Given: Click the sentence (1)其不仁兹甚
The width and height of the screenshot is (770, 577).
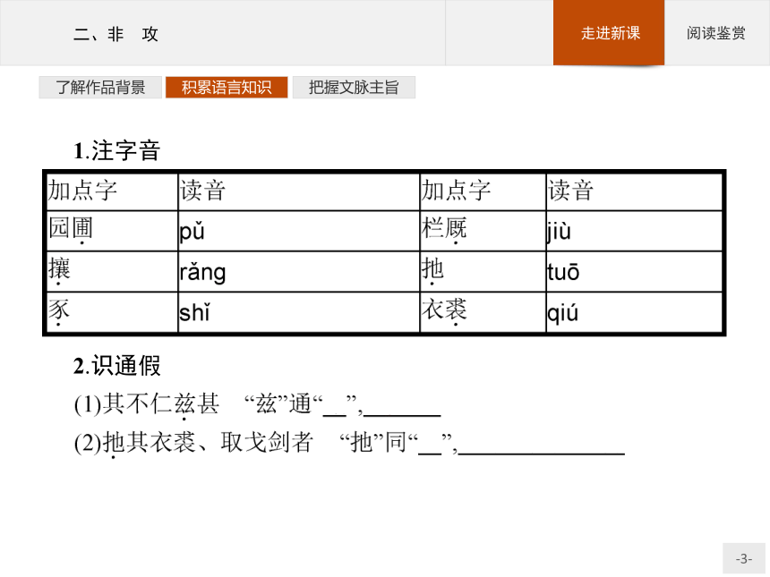Looking at the screenshot, I should coord(146,404).
